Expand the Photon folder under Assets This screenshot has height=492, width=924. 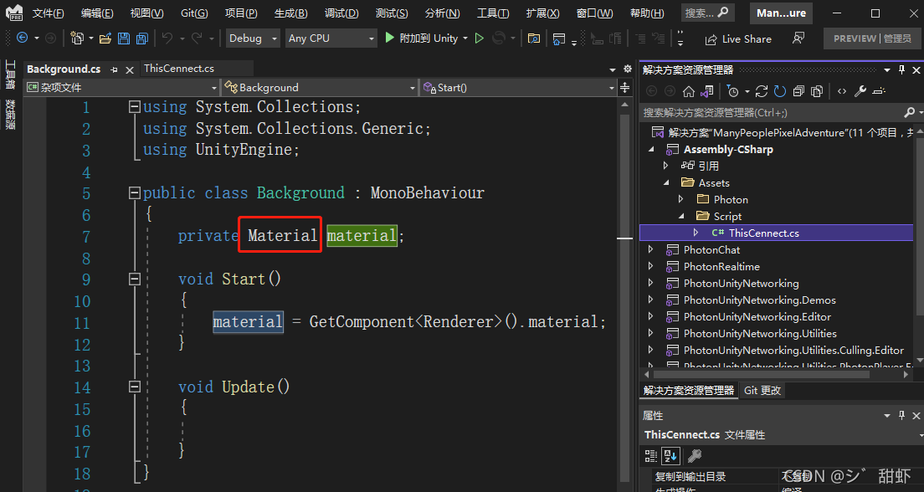[680, 199]
